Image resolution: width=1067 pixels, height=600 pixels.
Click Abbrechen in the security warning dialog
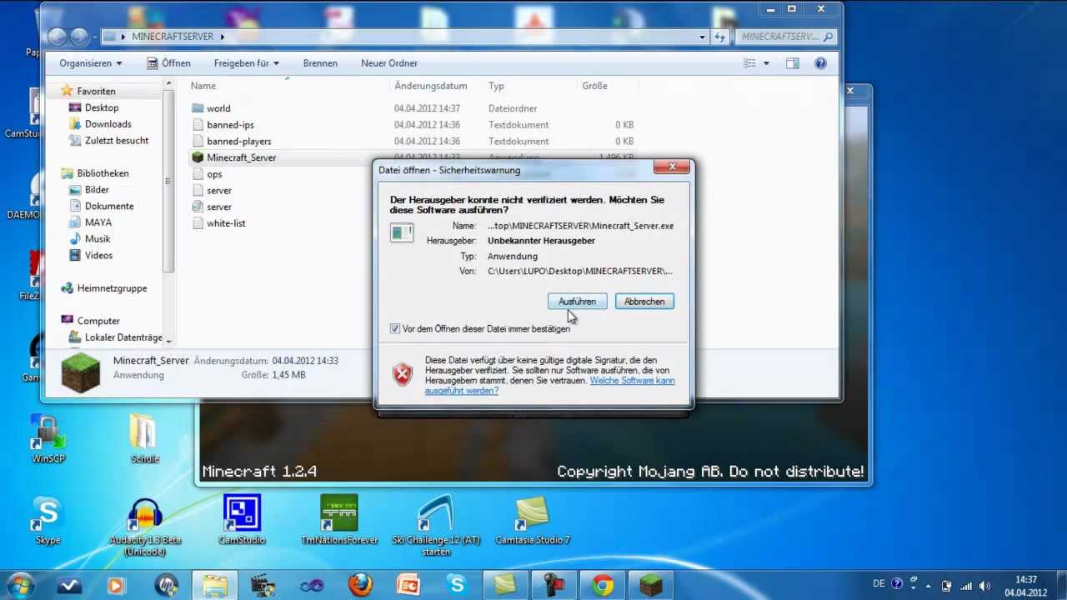(644, 302)
